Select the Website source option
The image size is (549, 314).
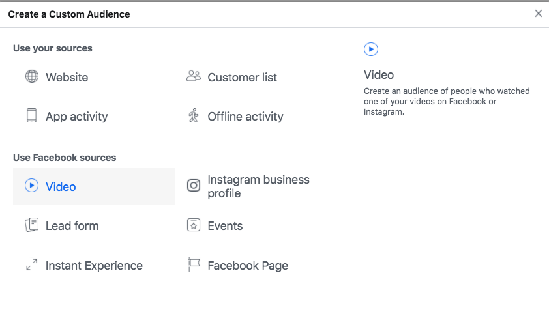coord(67,78)
